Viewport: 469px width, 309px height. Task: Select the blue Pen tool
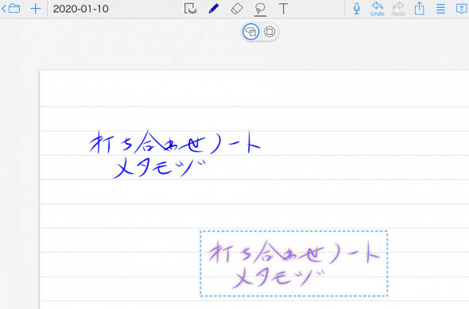tap(214, 9)
